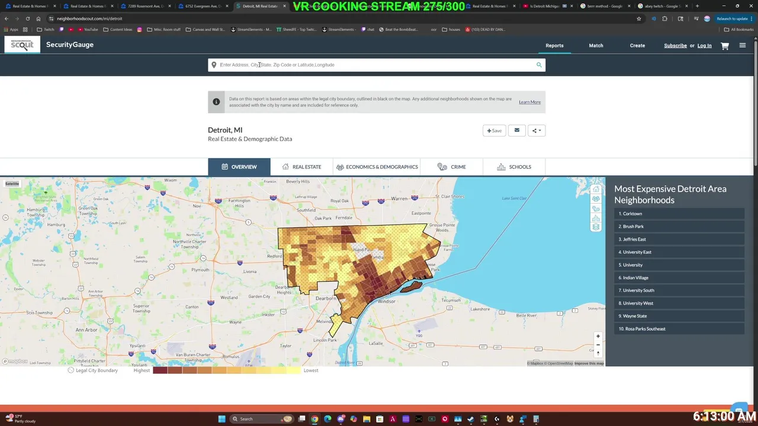This screenshot has height=426, width=758.
Task: Open Create in the header menu
Action: coord(637,46)
